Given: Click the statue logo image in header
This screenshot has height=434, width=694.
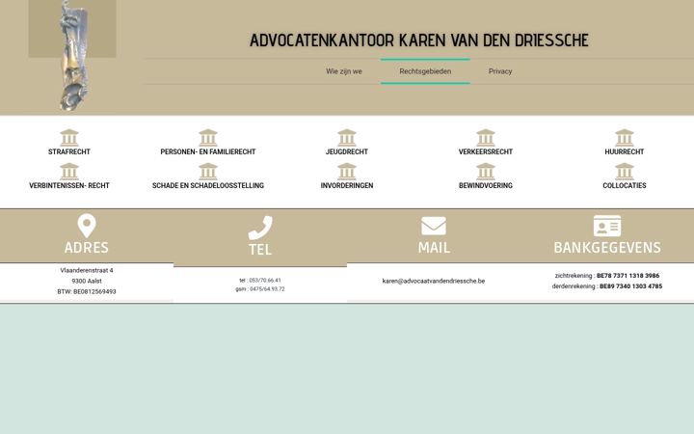Looking at the screenshot, I should tap(73, 55).
